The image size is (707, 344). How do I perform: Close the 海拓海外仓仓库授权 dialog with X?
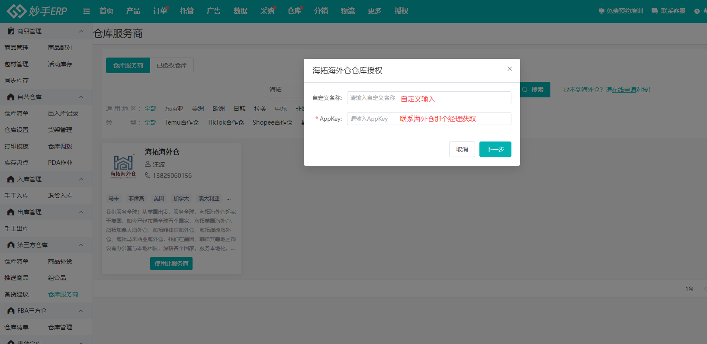tap(510, 69)
